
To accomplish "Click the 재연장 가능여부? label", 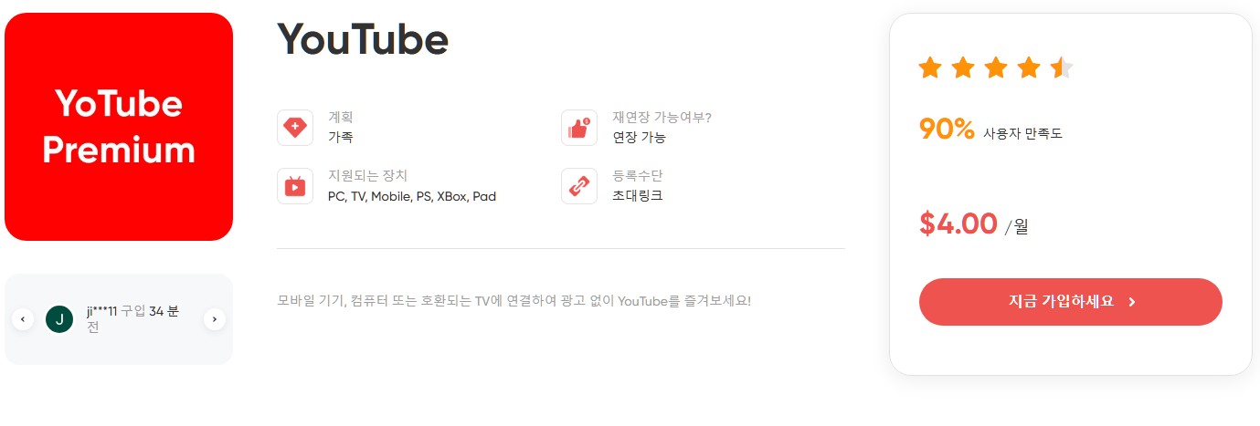I will [x=662, y=118].
